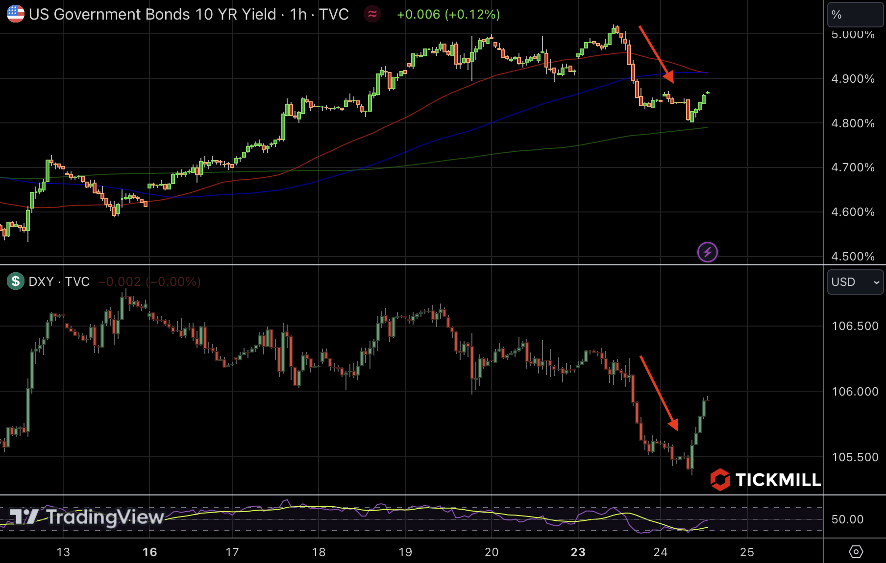Click the US flag symbol logo
The height and width of the screenshot is (563, 886).
click(x=15, y=14)
